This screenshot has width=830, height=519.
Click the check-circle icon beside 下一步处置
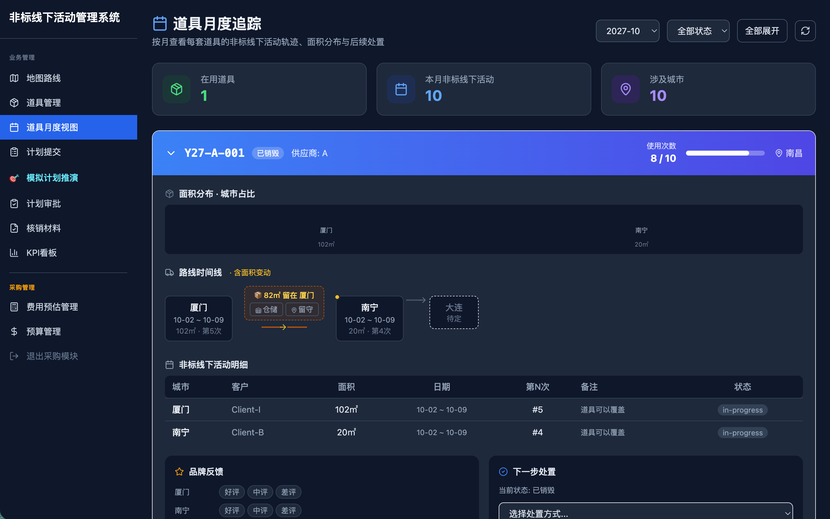pos(503,472)
